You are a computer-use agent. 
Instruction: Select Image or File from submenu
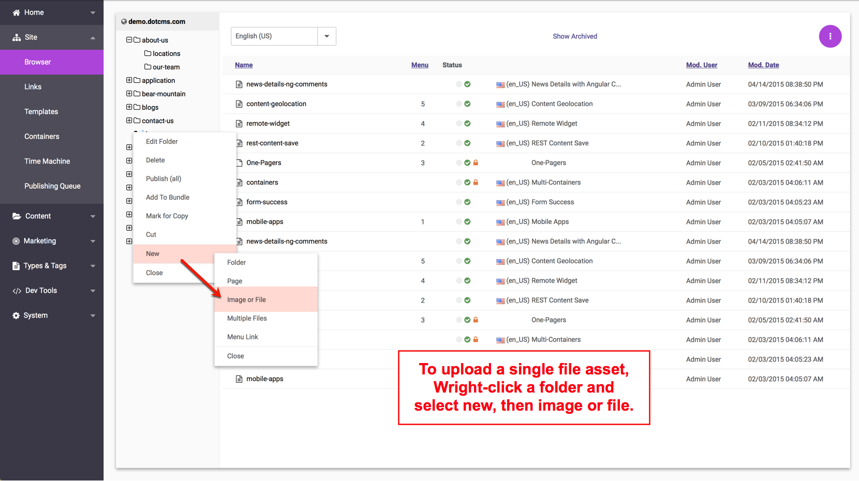point(246,300)
